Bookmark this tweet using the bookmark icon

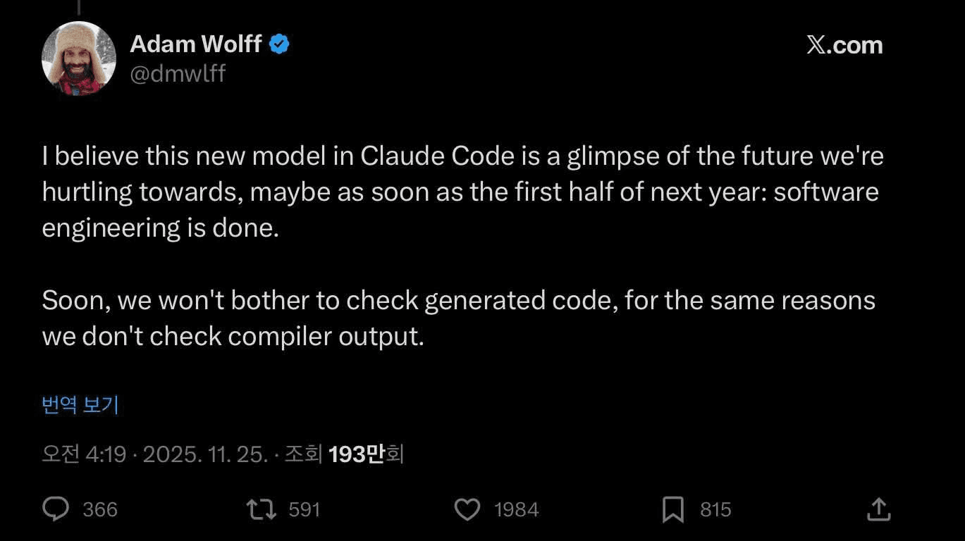[x=673, y=509]
